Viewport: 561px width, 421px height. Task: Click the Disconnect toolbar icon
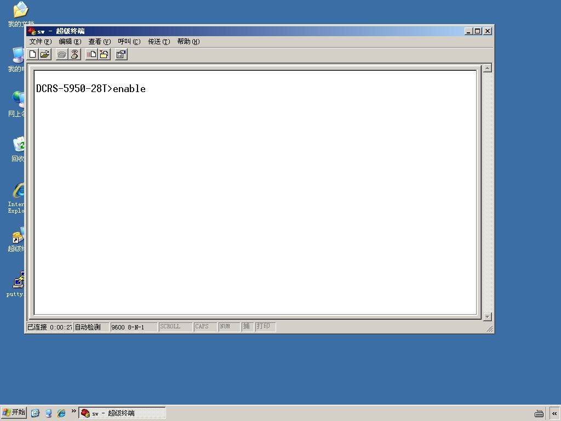click(x=75, y=54)
